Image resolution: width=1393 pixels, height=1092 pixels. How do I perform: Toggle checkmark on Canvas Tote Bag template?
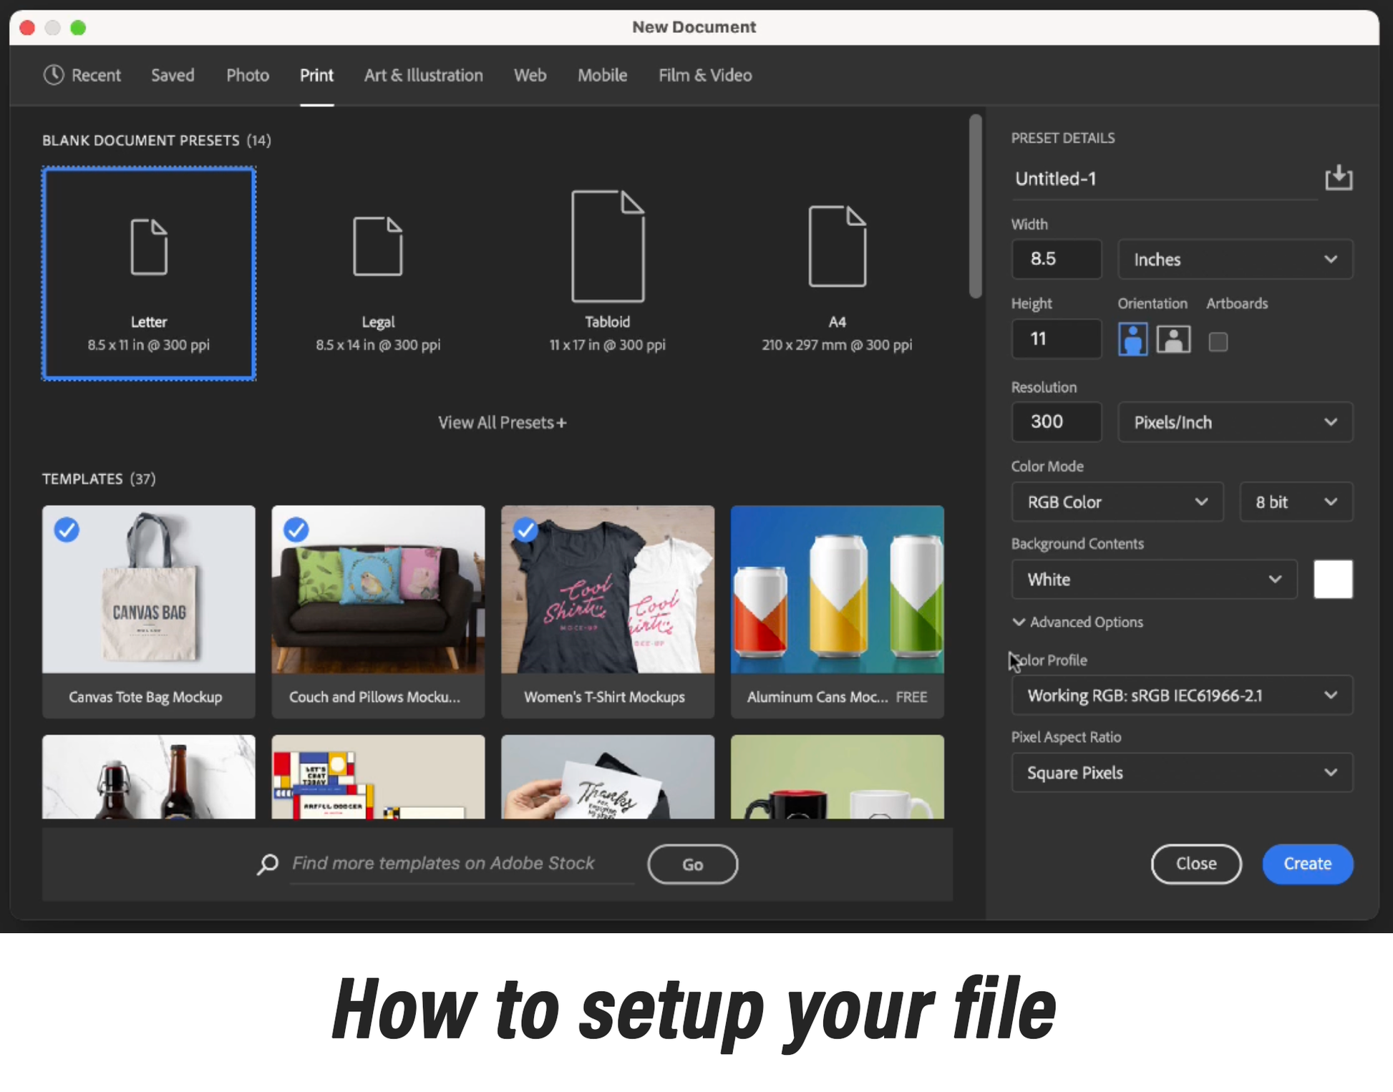[67, 530]
